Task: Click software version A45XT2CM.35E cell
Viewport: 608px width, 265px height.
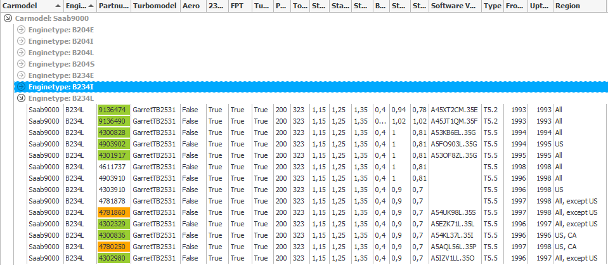Action: [454, 110]
